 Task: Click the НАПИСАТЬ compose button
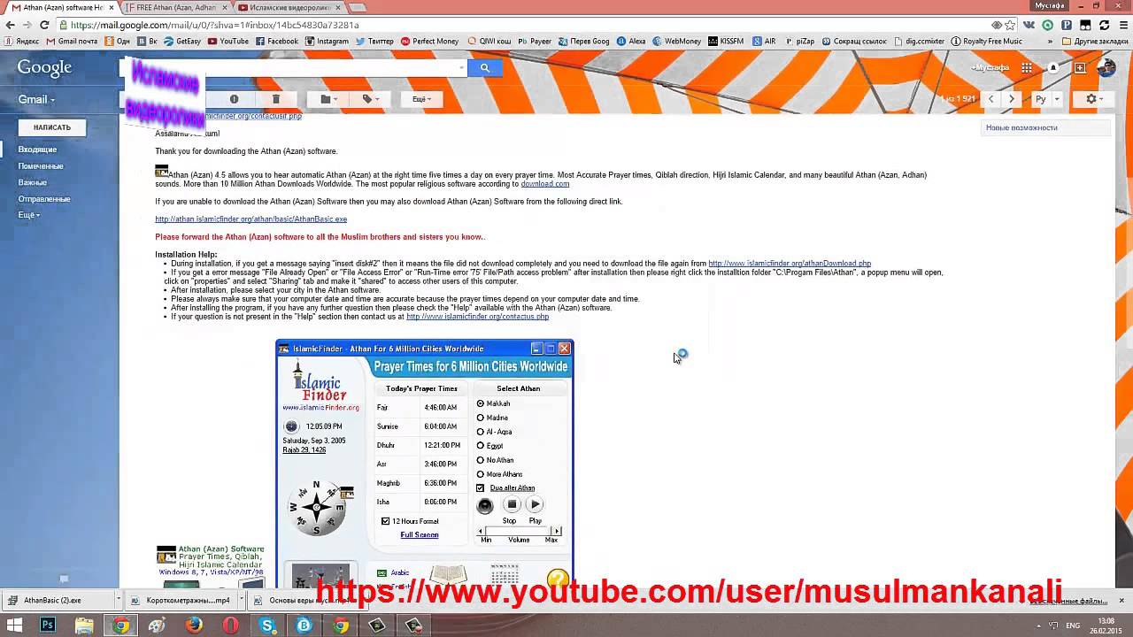[52, 127]
